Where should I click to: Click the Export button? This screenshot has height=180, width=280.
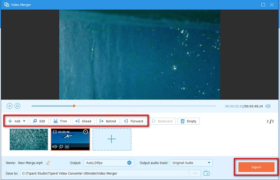pos(256,167)
